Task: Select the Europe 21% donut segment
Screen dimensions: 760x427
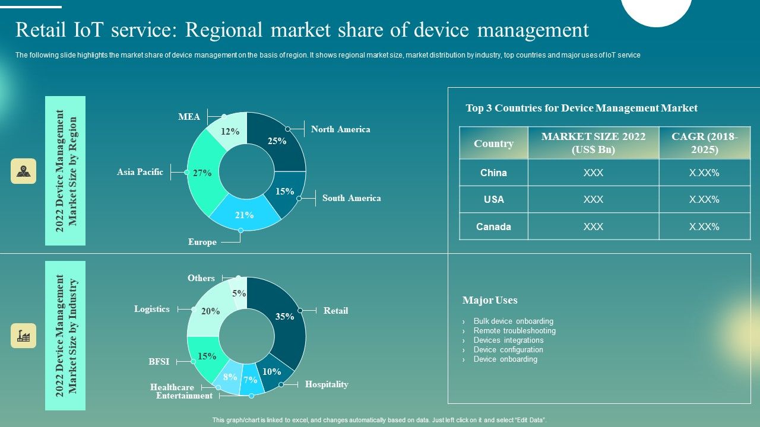Action: (245, 215)
